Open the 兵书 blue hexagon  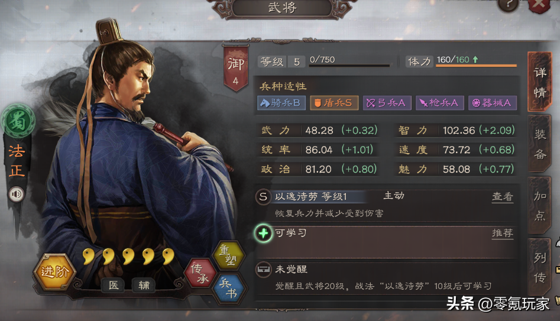tap(229, 288)
